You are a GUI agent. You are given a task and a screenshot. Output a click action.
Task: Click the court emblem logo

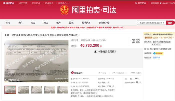point(64,10)
